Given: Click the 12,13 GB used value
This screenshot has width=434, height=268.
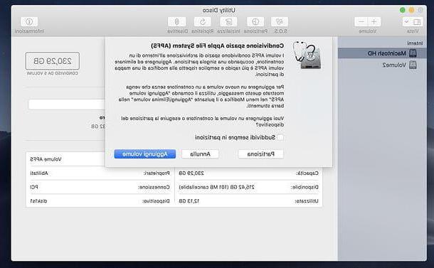Looking at the screenshot, I should click(189, 201).
